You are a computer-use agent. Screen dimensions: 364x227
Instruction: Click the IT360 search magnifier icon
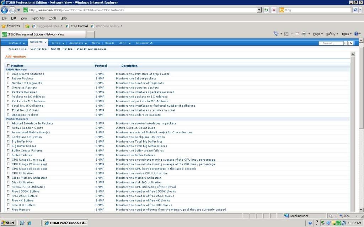tap(346, 43)
